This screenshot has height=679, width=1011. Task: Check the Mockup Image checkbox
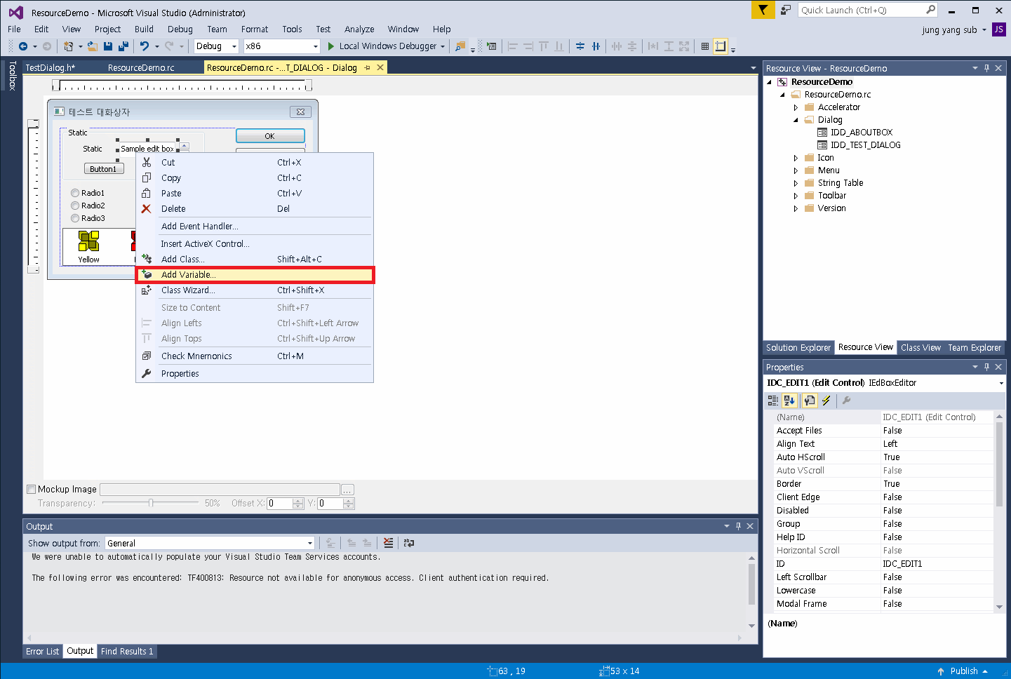pyautogui.click(x=31, y=489)
